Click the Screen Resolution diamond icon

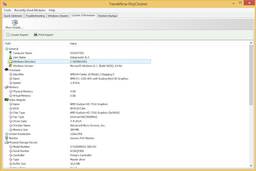6,134
